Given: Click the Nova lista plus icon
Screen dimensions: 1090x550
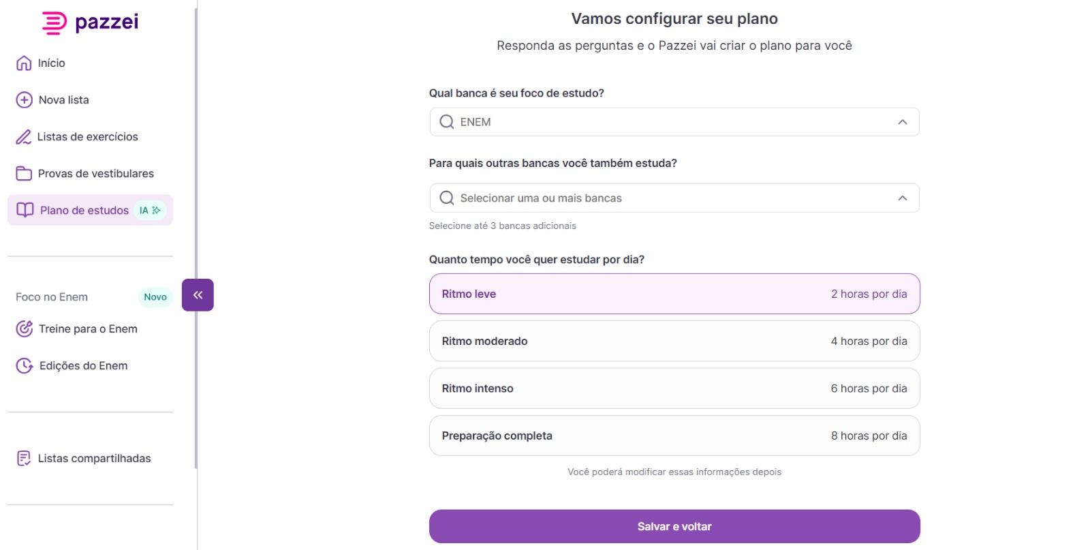Looking at the screenshot, I should coord(24,100).
